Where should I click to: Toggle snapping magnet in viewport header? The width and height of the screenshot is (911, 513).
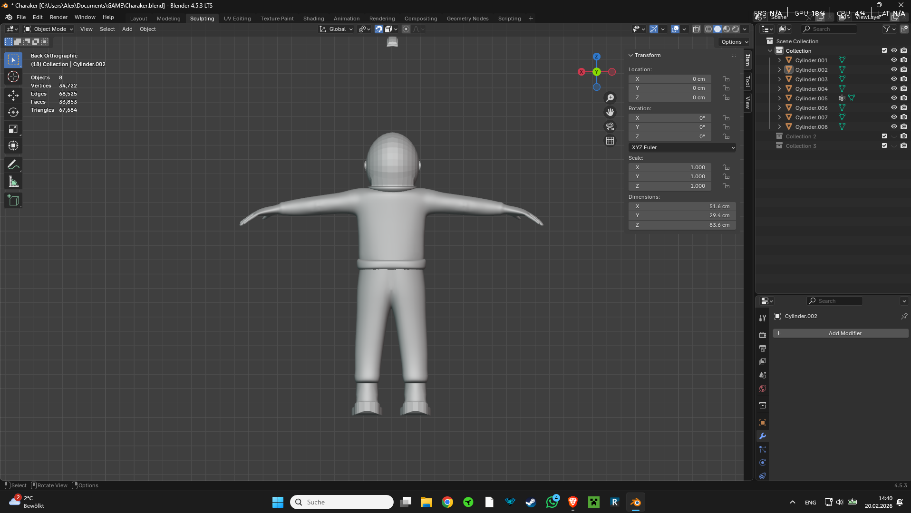coord(378,29)
